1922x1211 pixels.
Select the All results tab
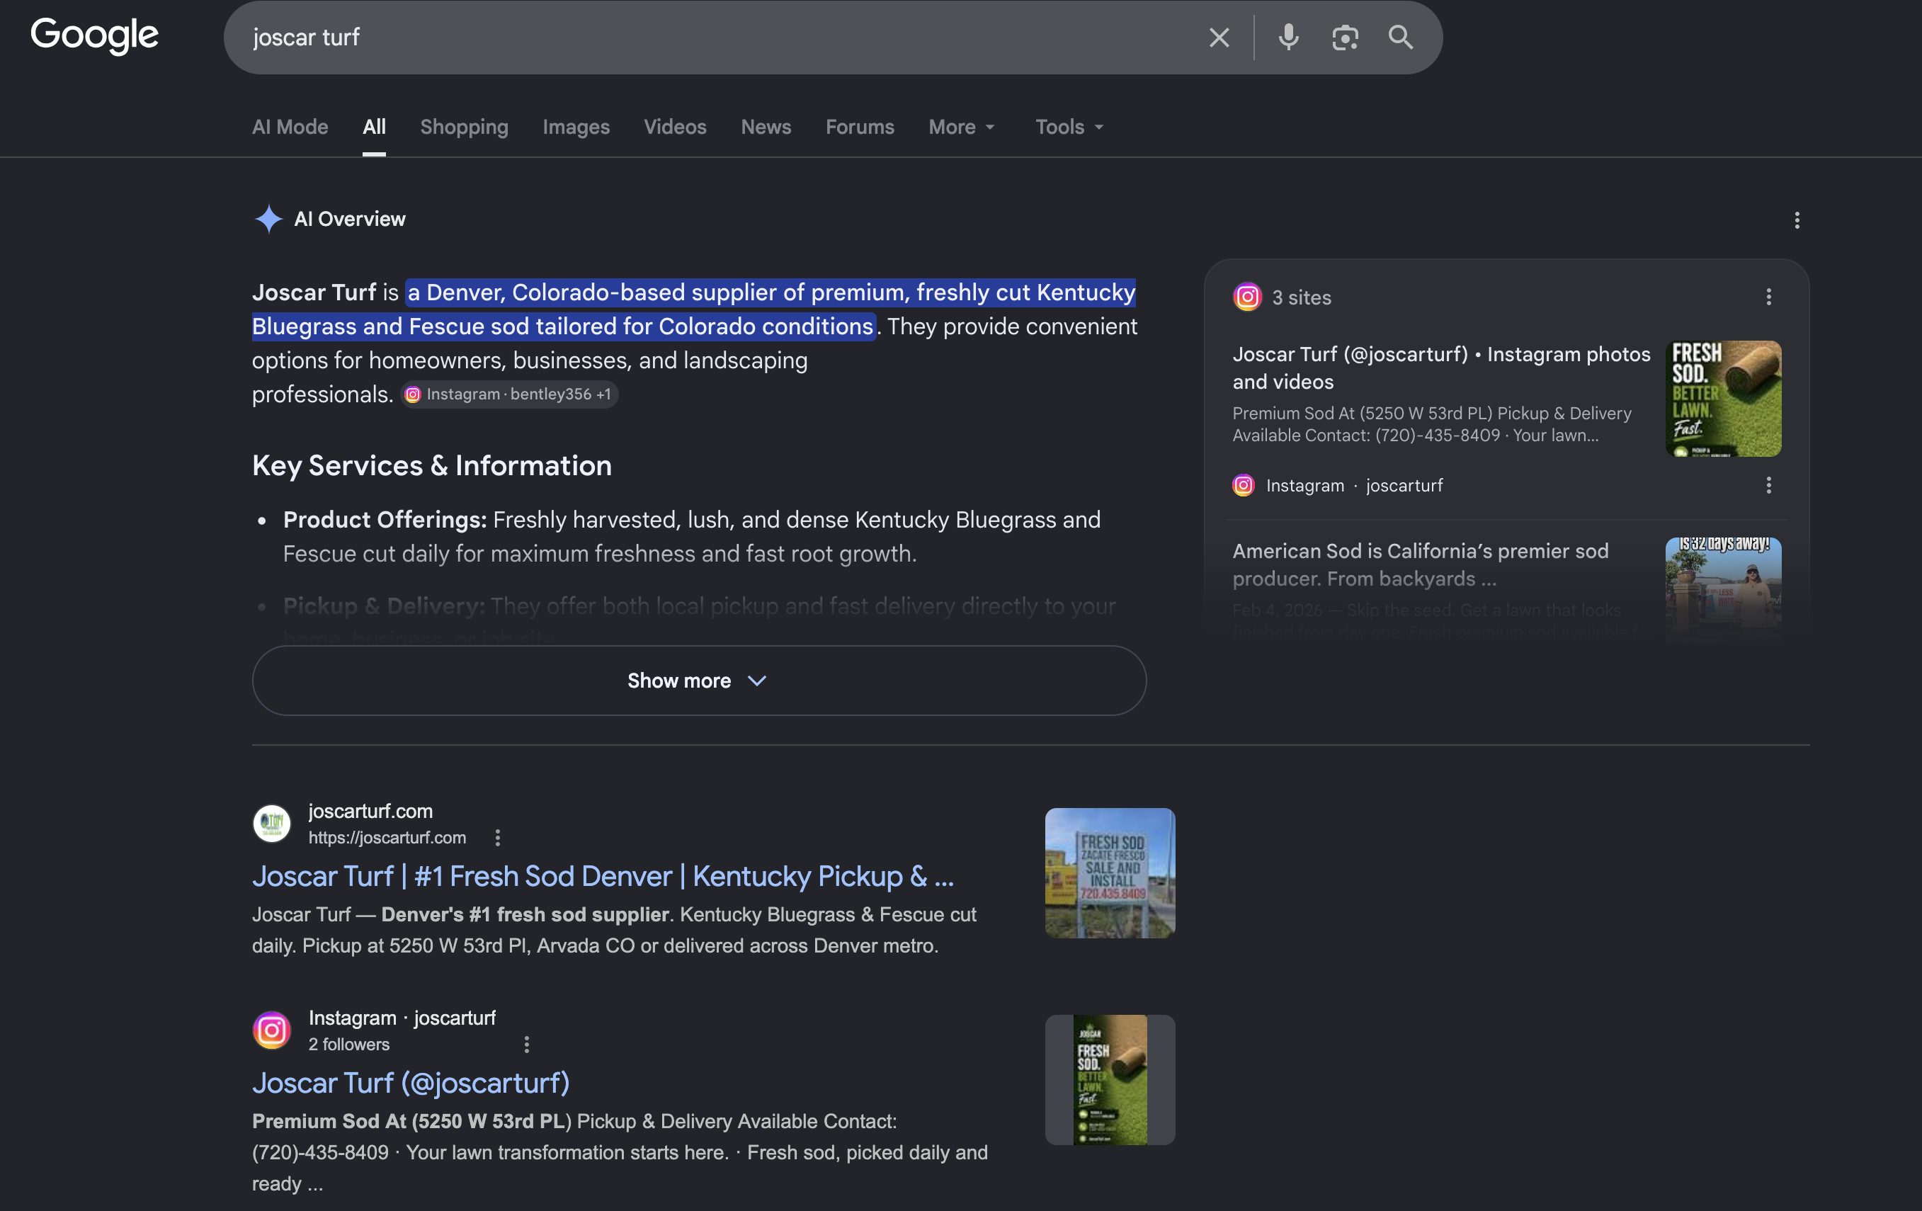375,127
